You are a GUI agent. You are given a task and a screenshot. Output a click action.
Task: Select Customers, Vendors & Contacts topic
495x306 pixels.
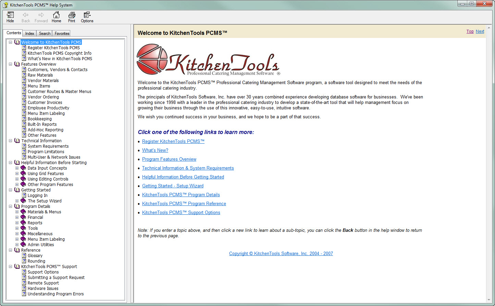(x=58, y=69)
